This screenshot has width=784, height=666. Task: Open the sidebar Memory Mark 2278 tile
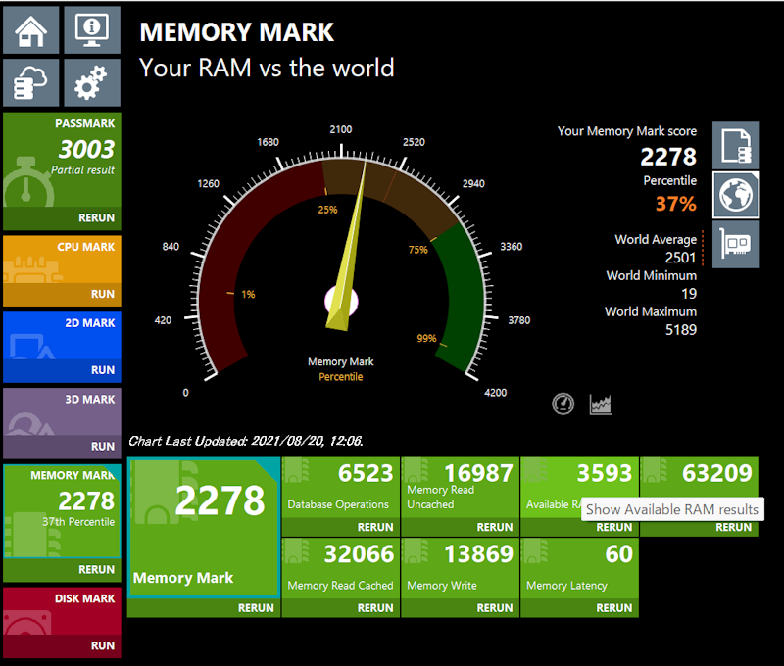(62, 511)
